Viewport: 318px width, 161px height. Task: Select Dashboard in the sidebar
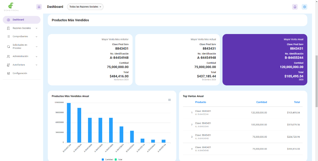(22, 20)
